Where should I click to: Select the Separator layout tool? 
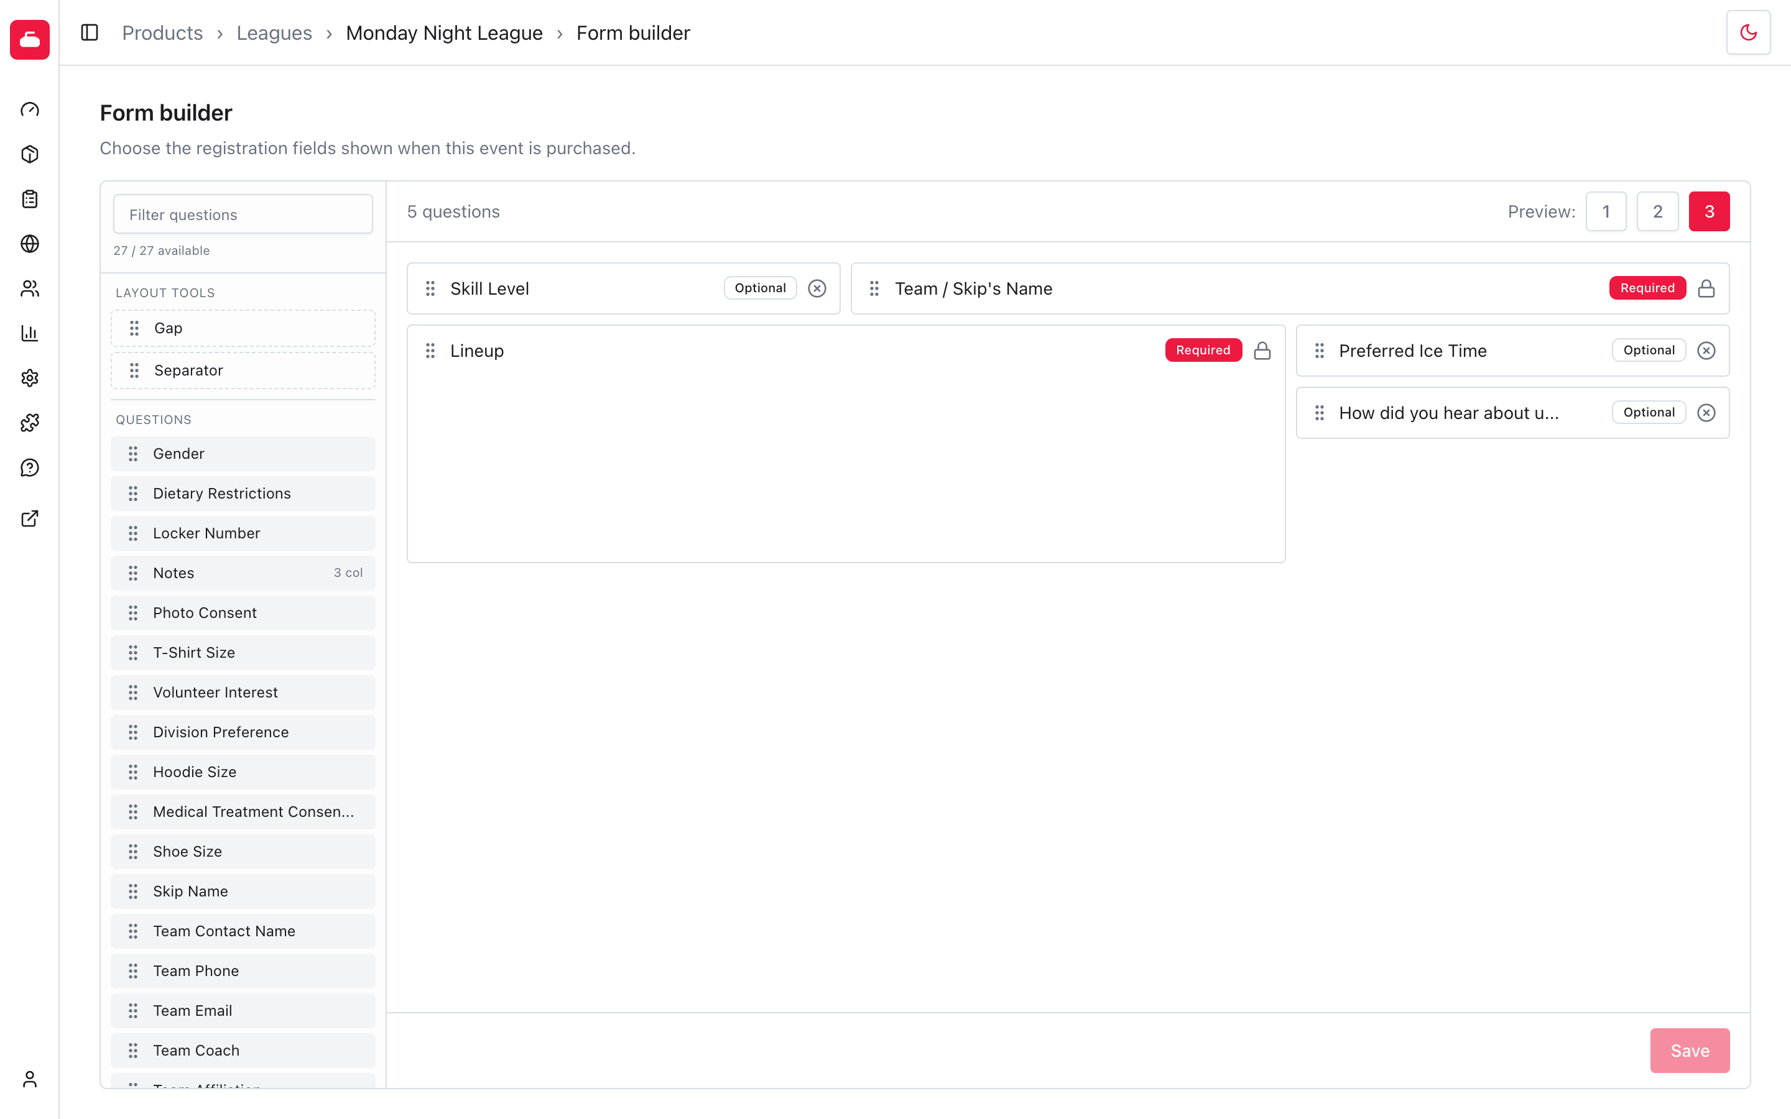243,371
